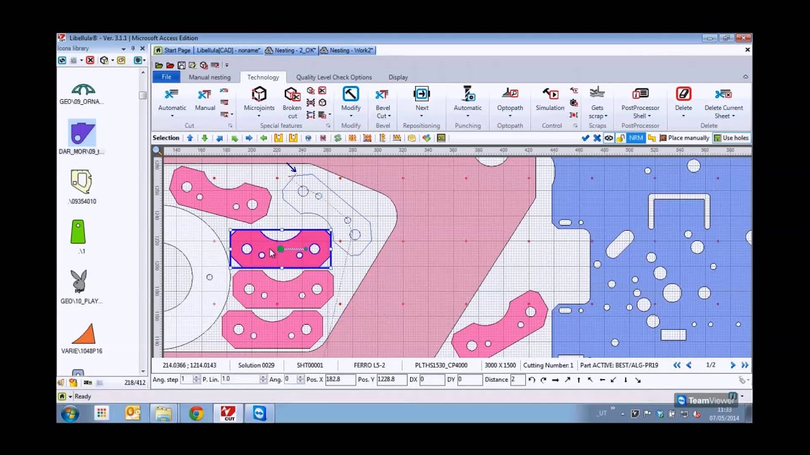Move selection up with blue arrow
The image size is (810, 455).
coord(189,138)
